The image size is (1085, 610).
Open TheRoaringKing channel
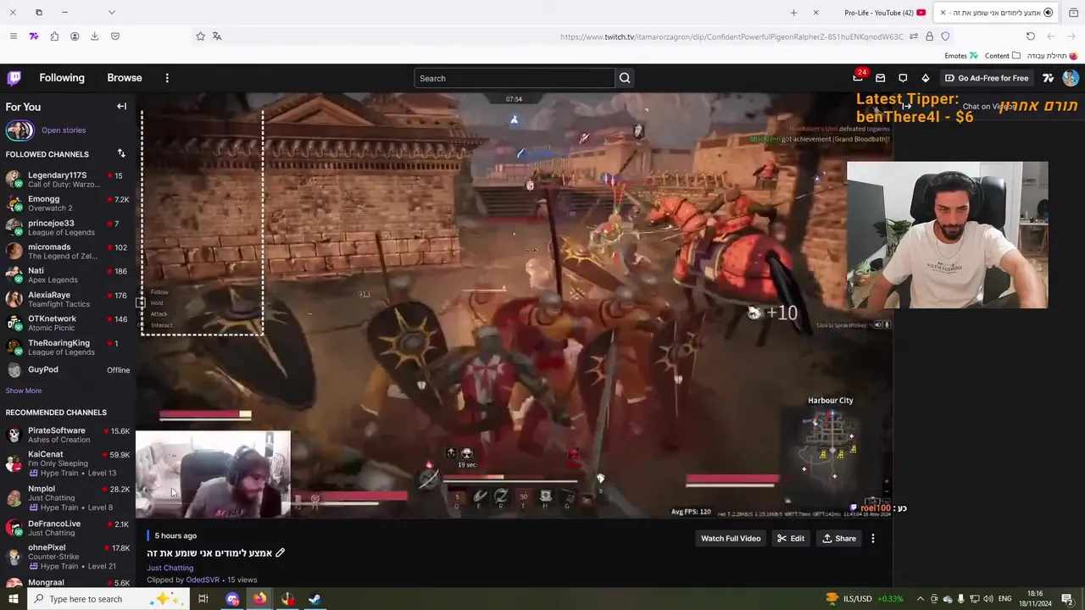(68, 347)
